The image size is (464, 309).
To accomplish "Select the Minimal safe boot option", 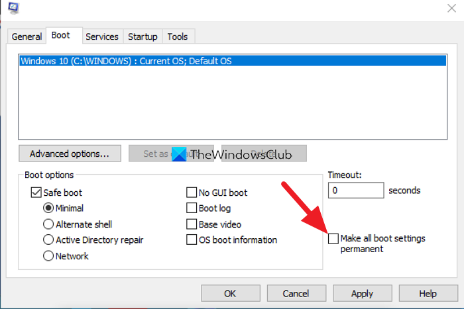I will (48, 208).
